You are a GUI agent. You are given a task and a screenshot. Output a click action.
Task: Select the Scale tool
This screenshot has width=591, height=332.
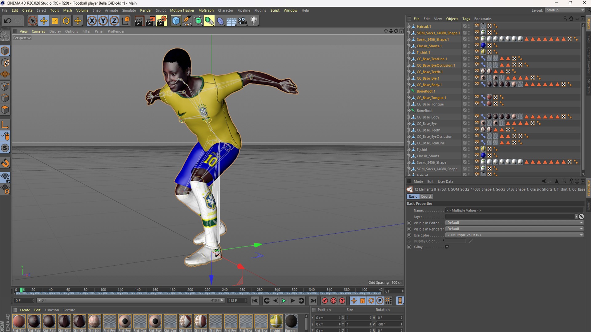coord(55,21)
